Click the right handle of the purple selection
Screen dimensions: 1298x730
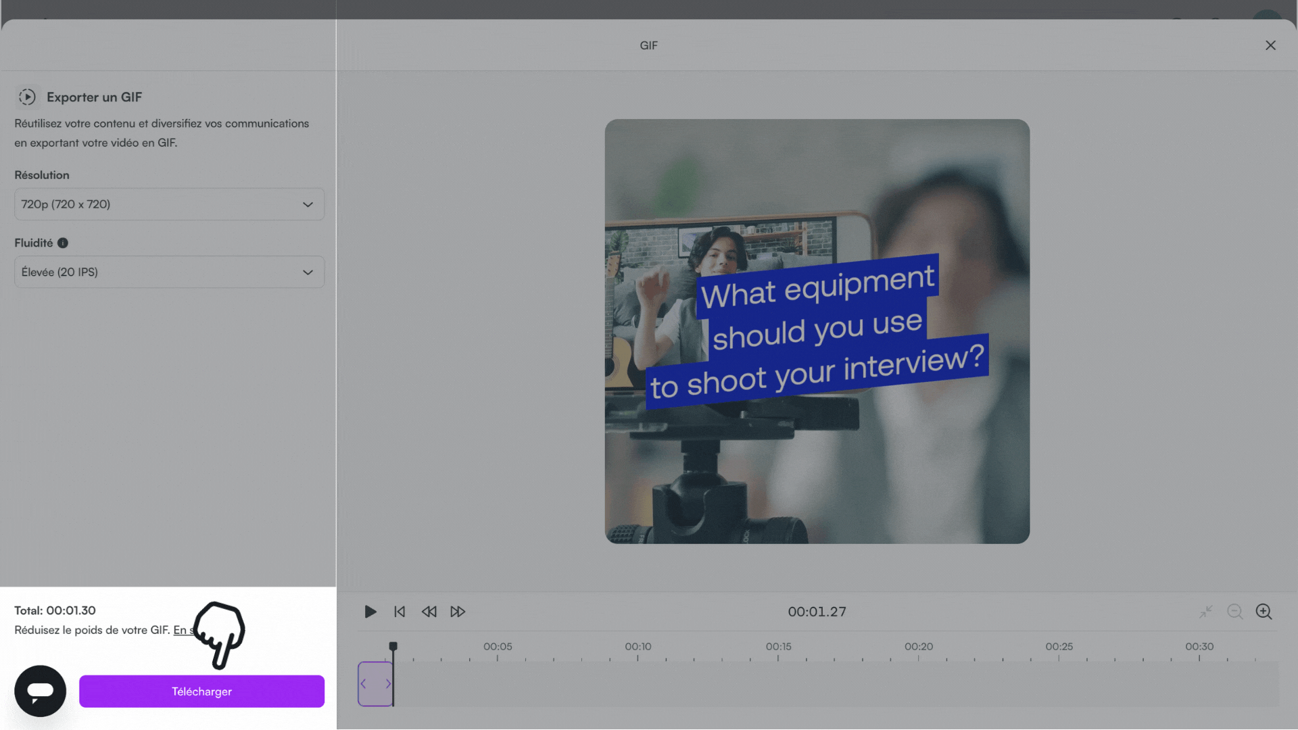tap(388, 684)
